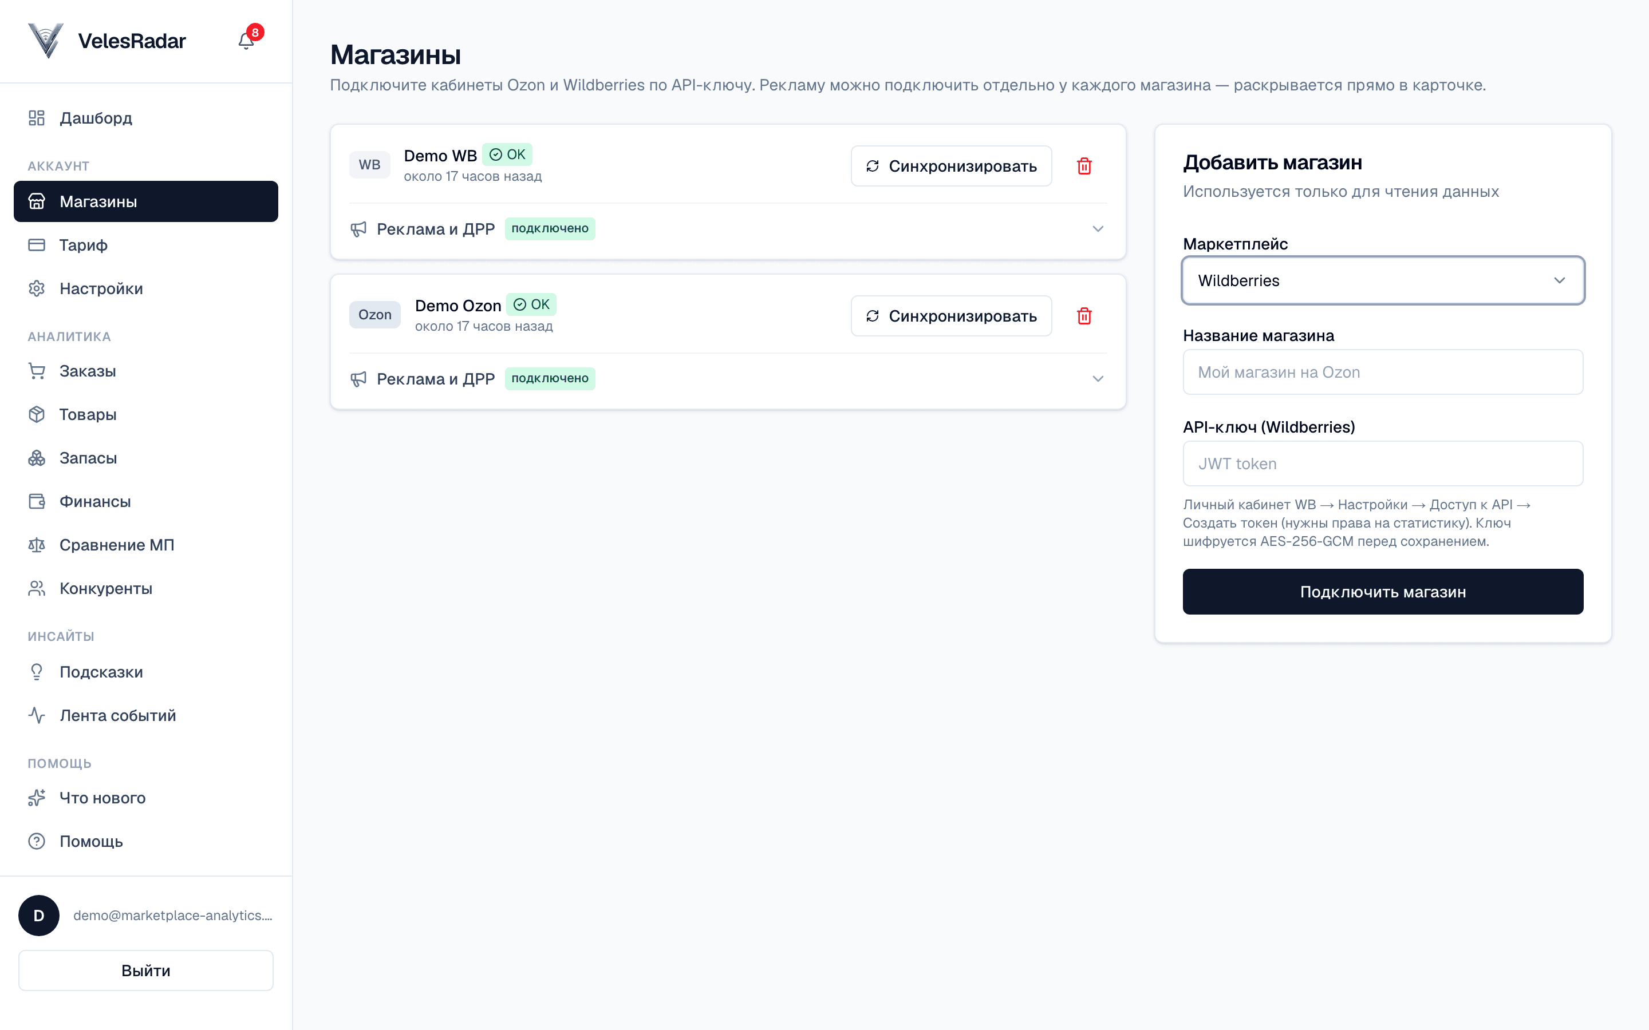The height and width of the screenshot is (1030, 1649).
Task: Go to the Тариф section
Action: [146, 244]
